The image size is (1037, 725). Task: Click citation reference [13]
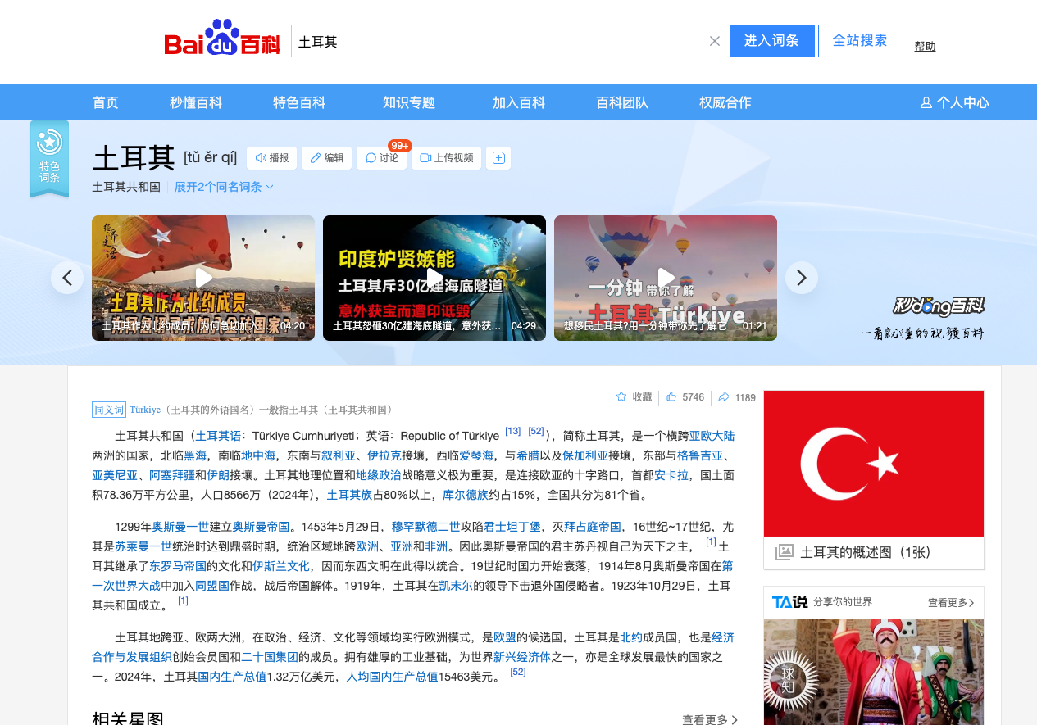[513, 432]
